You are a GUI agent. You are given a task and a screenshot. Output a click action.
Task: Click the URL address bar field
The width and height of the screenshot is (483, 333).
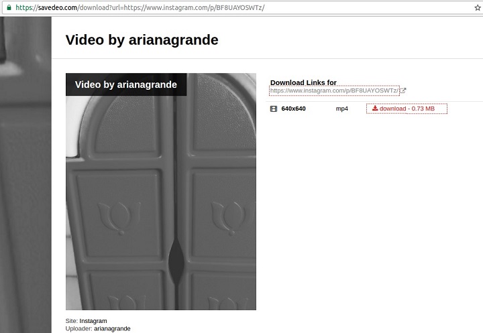tap(240, 7)
